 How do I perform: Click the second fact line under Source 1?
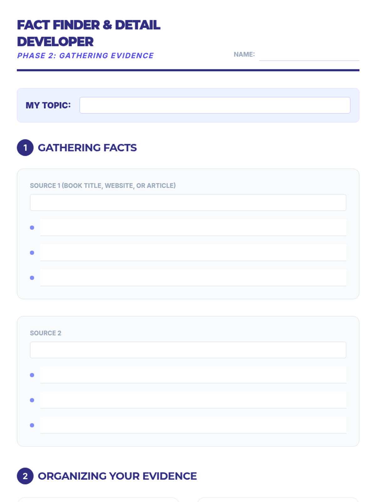tap(193, 253)
